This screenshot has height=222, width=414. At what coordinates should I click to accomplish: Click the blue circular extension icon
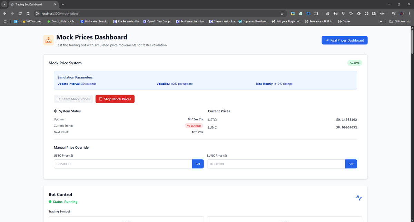308,13
